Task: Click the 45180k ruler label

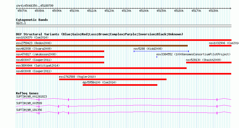Action: pos(213,11)
